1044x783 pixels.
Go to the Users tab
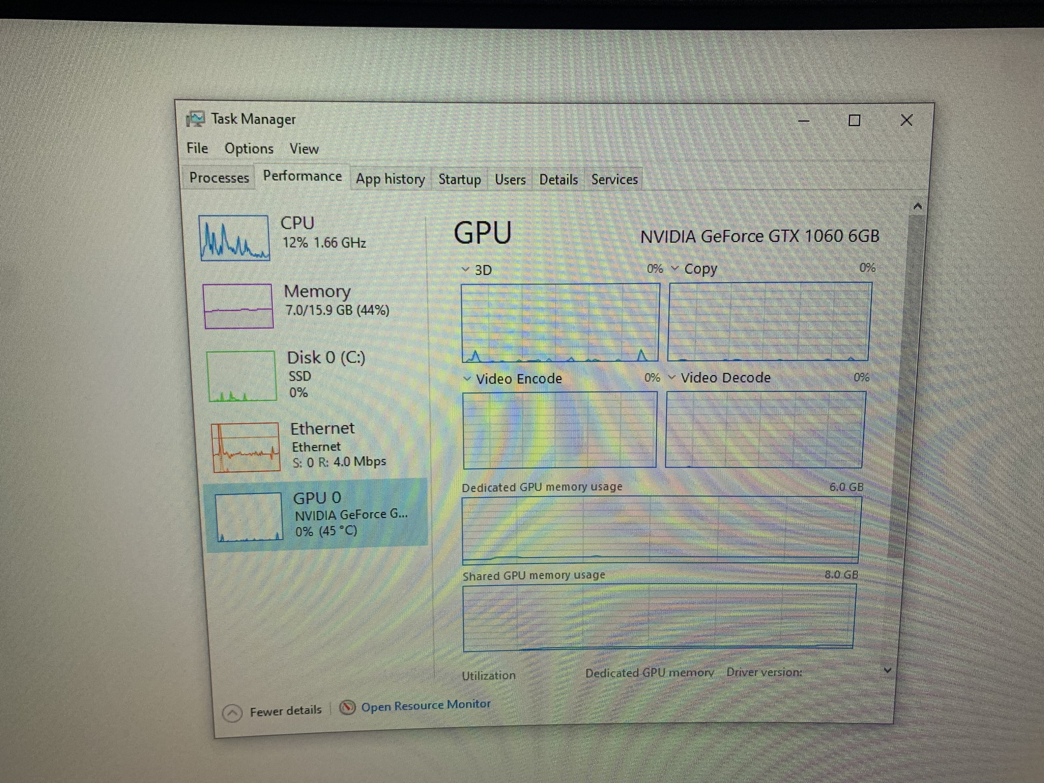[x=510, y=179]
